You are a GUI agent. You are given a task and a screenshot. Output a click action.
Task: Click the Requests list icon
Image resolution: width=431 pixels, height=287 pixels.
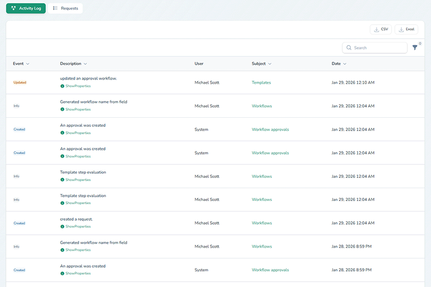[55, 9]
